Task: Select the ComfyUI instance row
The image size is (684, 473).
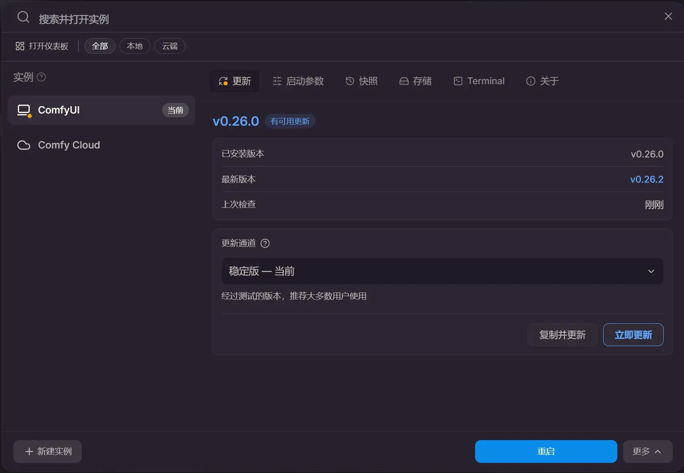Action: pos(101,110)
